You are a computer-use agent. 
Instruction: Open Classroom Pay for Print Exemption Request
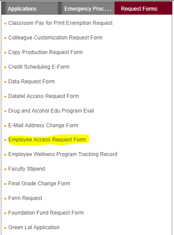coord(60,23)
